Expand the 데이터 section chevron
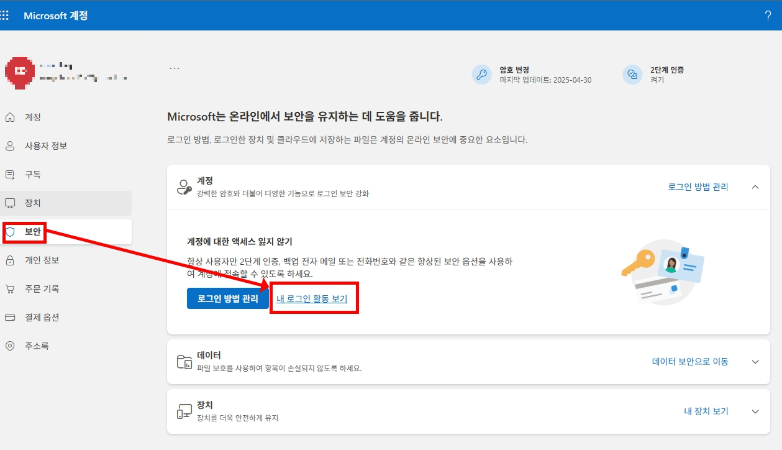This screenshot has width=782, height=450. tap(755, 362)
